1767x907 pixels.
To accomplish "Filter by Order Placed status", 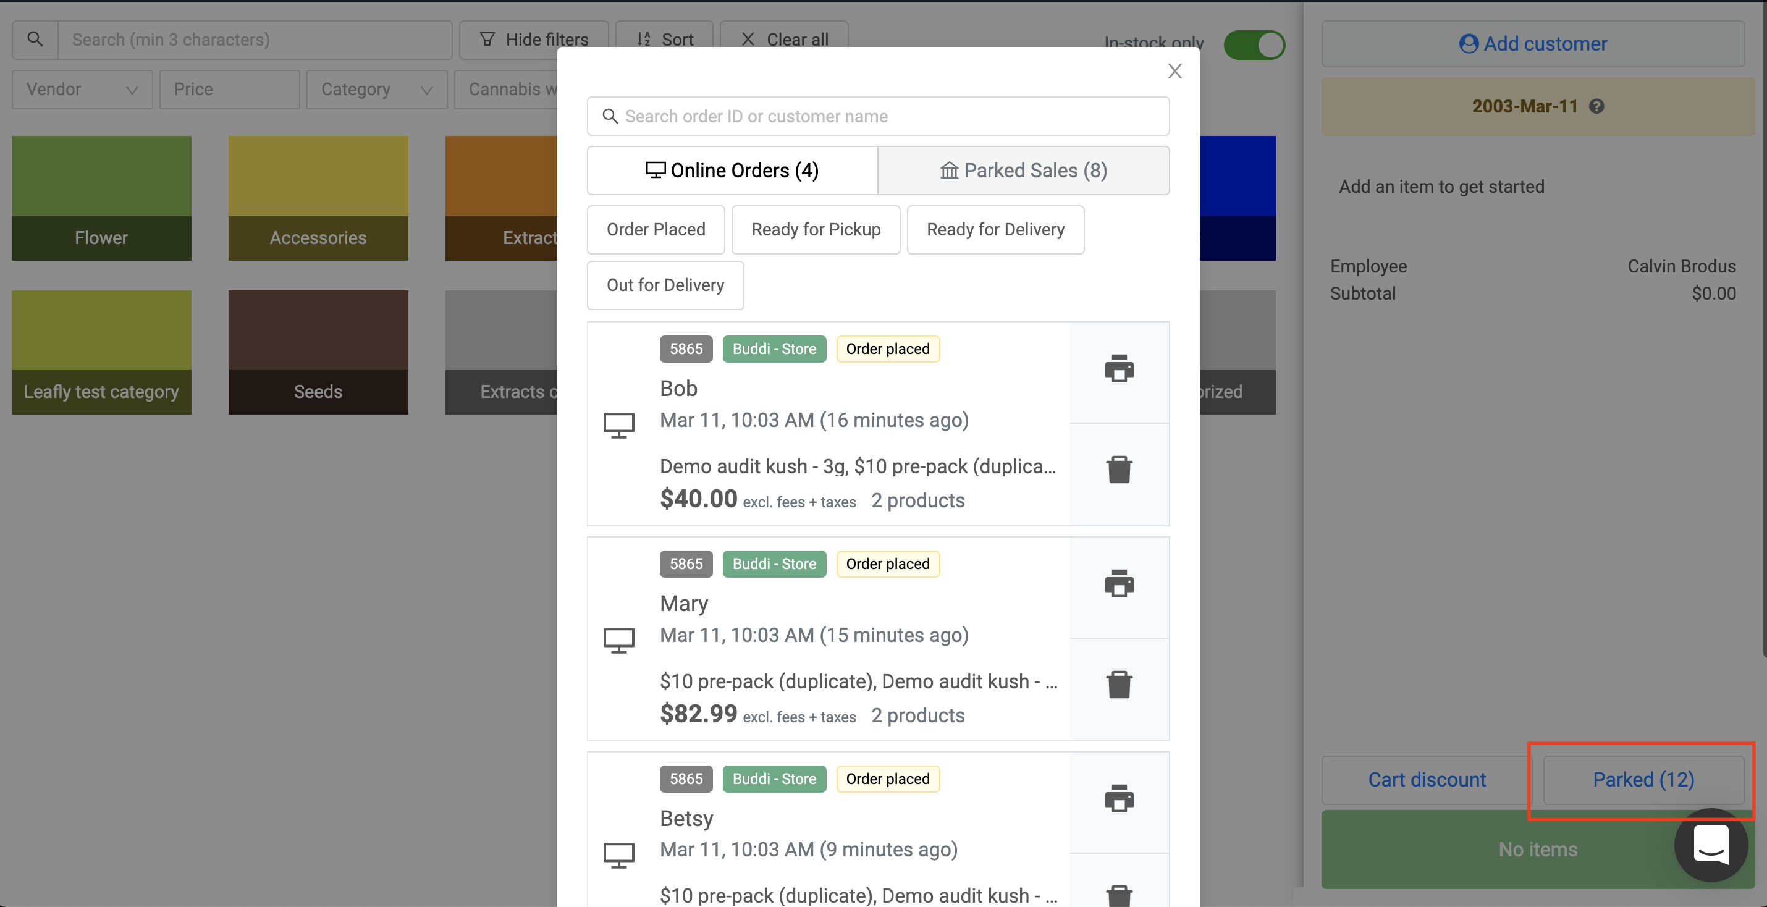I will (655, 230).
